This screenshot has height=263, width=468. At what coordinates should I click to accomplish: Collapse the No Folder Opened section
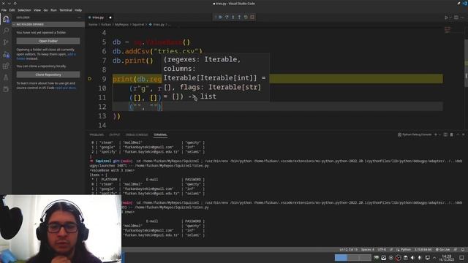48,24
